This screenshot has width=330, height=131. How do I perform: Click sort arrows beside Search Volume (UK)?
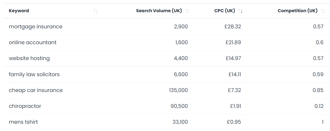pyautogui.click(x=187, y=11)
